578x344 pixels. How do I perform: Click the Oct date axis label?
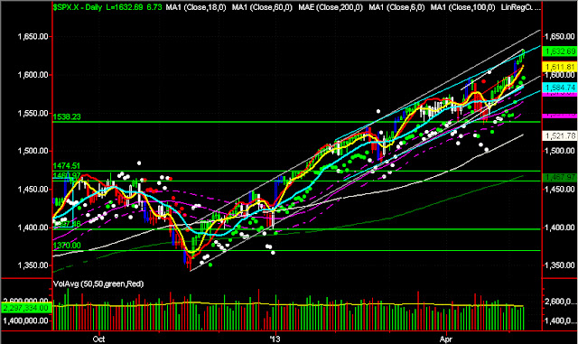[x=98, y=339]
